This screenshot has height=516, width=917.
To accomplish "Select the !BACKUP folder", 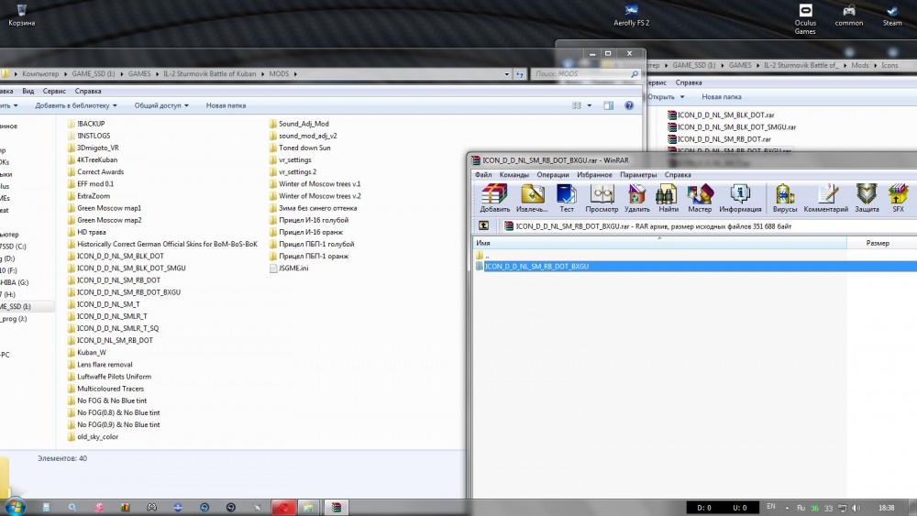I will coord(86,124).
